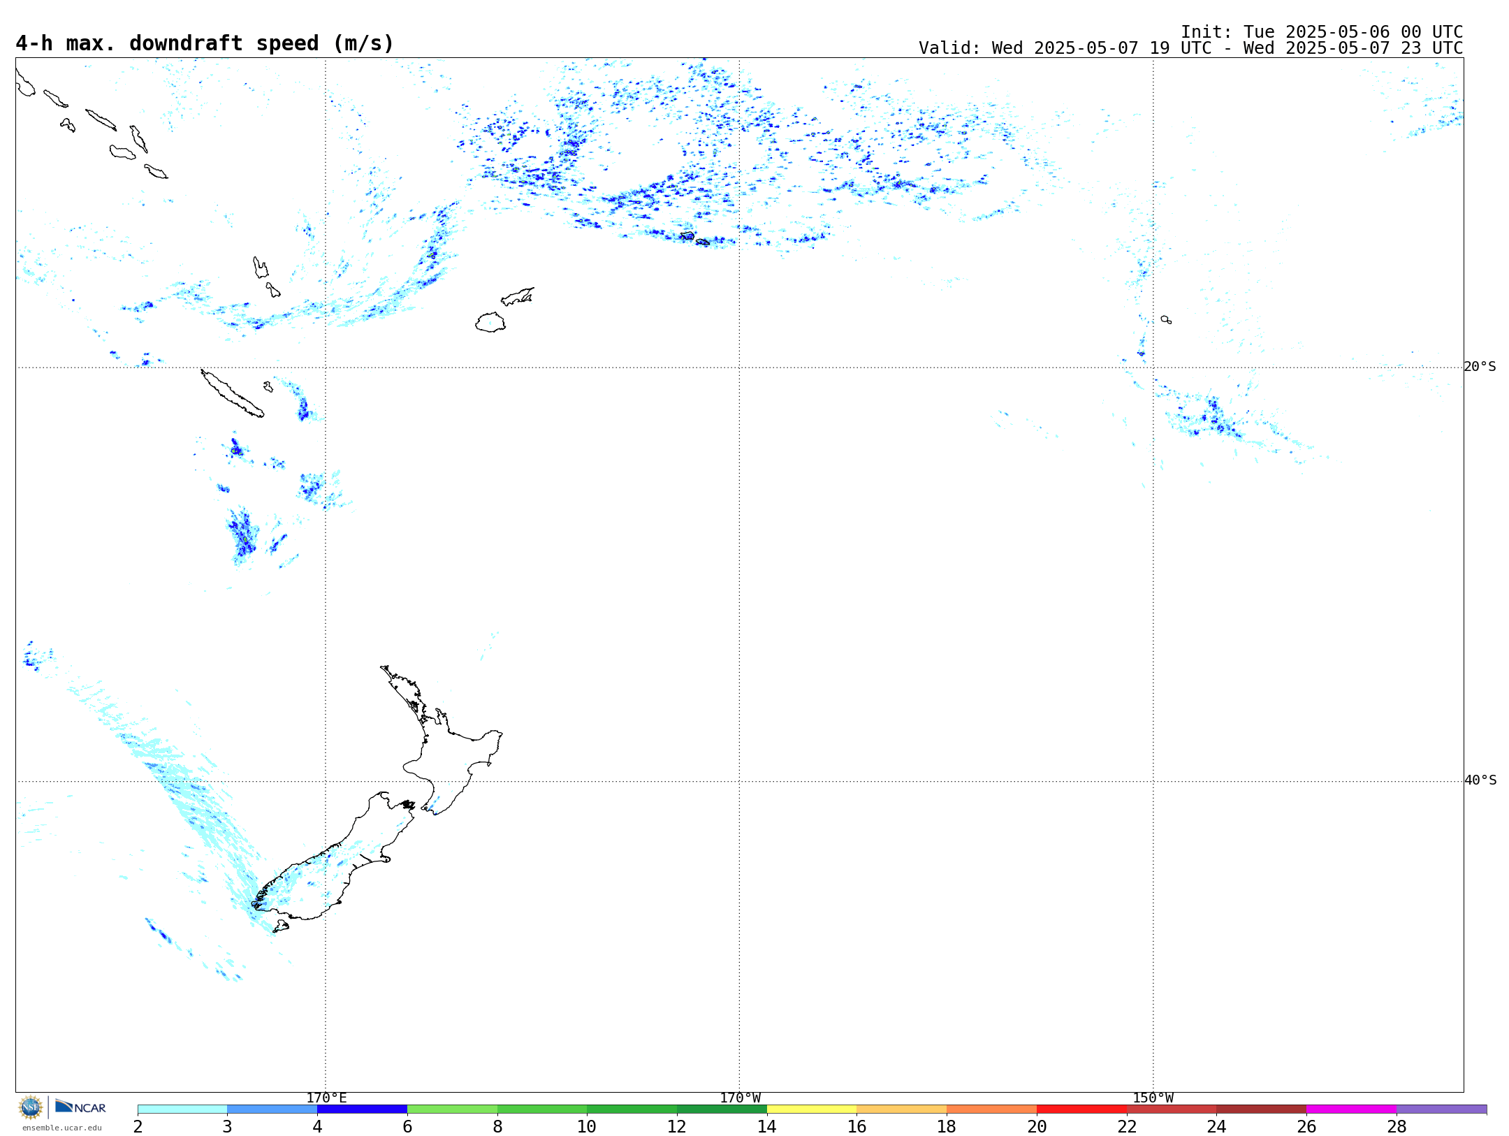Click colorbar tick label '22'
Viewport: 1509px width, 1136px height.
pyautogui.click(x=1127, y=1126)
